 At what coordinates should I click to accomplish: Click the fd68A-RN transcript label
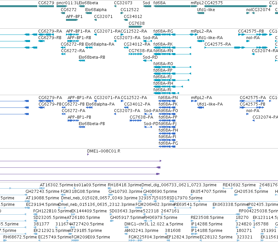(x=163, y=51)
